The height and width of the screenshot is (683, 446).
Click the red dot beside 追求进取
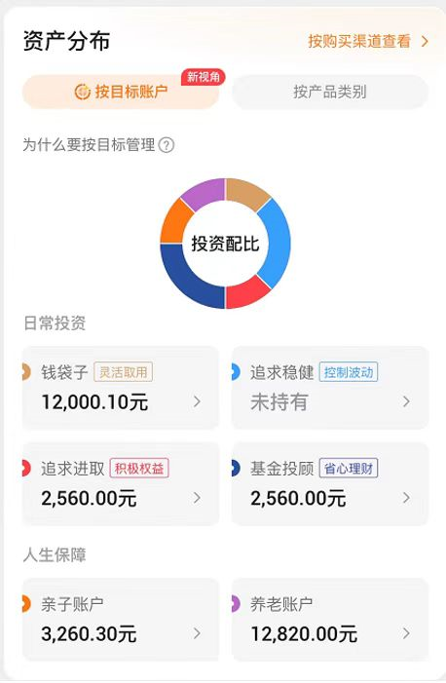(26, 469)
